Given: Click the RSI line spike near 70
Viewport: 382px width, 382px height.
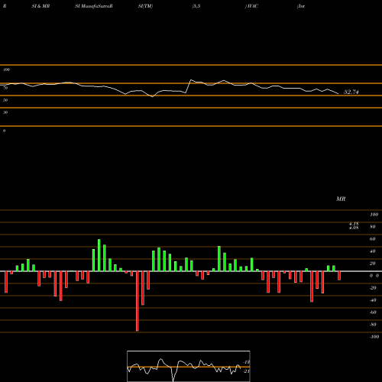Looking at the screenshot, I should 191,80.
